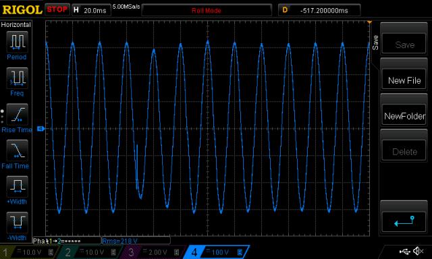Image resolution: width=432 pixels, height=259 pixels.
Task: Click the orange trigger position marker
Action: pos(369,22)
